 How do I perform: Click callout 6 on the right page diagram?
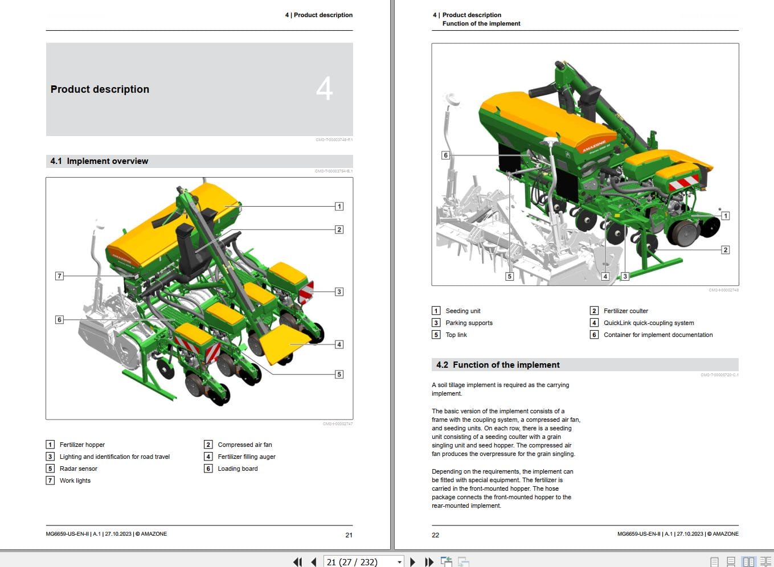click(445, 155)
